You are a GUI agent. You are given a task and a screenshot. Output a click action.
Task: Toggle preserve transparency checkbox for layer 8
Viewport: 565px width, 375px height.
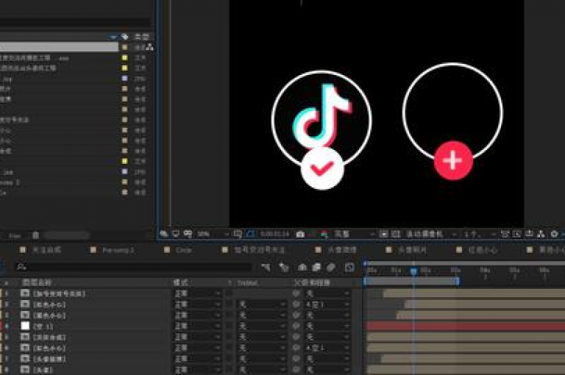click(x=230, y=370)
